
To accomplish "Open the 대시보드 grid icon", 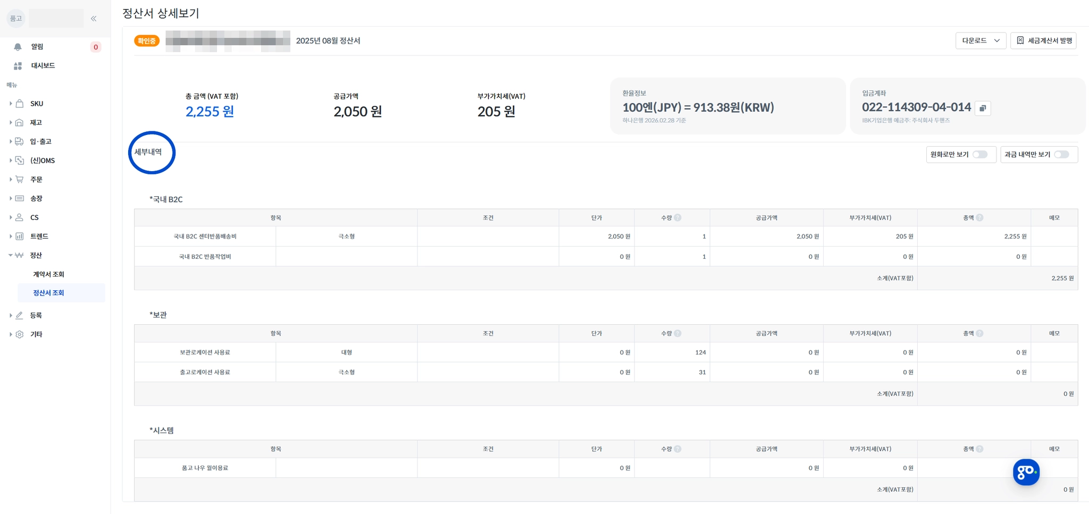I will click(x=18, y=66).
